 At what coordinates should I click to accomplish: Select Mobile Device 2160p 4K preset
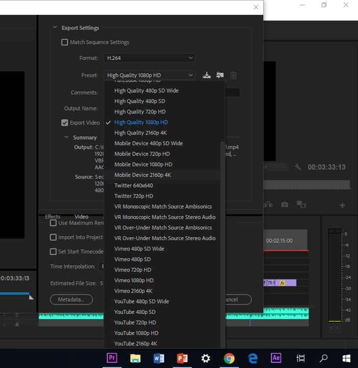click(162, 175)
